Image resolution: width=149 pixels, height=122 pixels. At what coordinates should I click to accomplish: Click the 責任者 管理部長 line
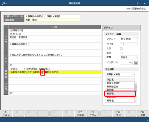point(55,37)
